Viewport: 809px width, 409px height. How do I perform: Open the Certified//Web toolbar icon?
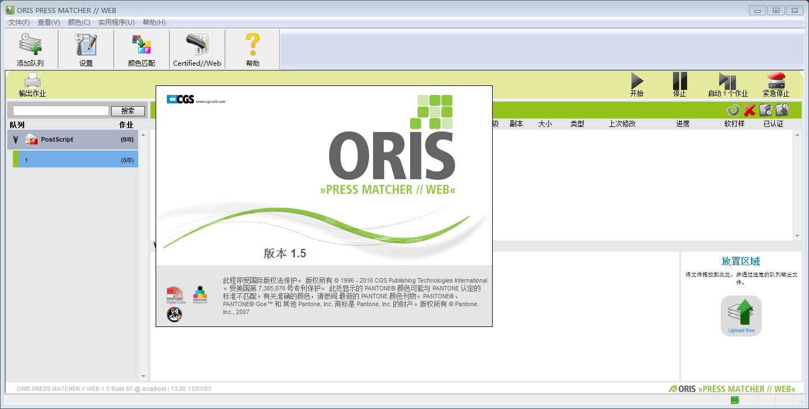coord(197,44)
